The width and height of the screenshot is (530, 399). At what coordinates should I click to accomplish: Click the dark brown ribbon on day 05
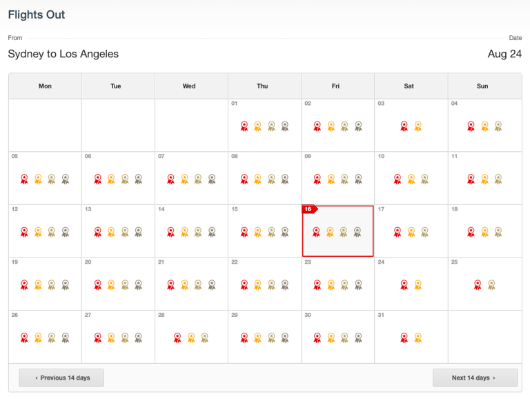pyautogui.click(x=66, y=179)
